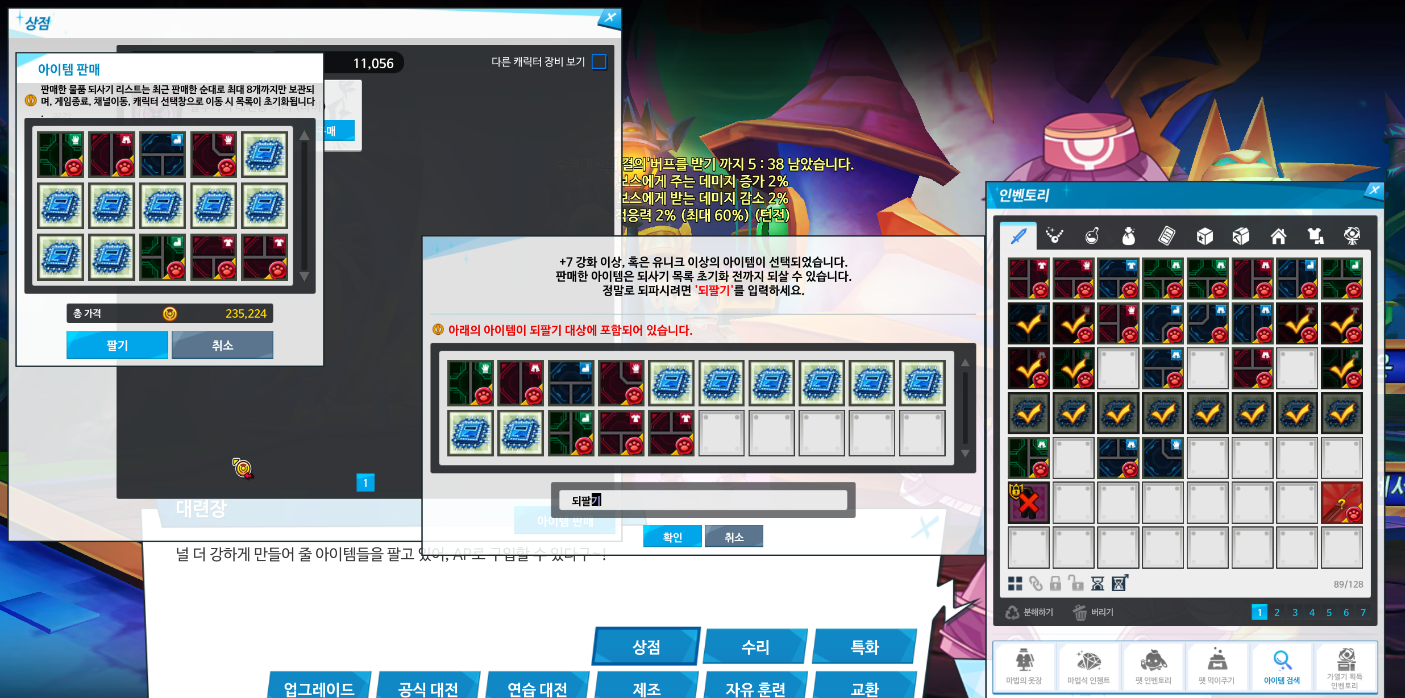Open 마법의 옷장 wardrobe

[1024, 667]
